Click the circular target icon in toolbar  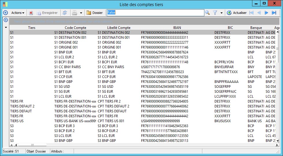[5, 13]
